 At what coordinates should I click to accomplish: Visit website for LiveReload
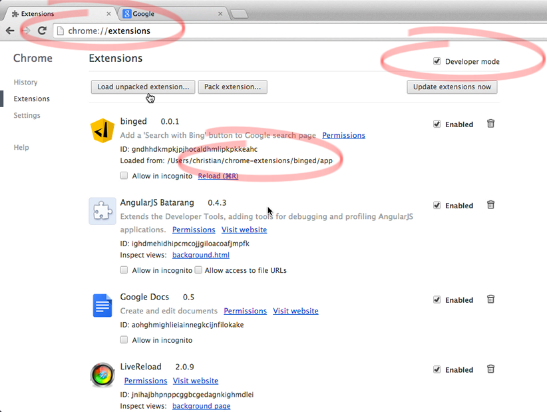[196, 381]
